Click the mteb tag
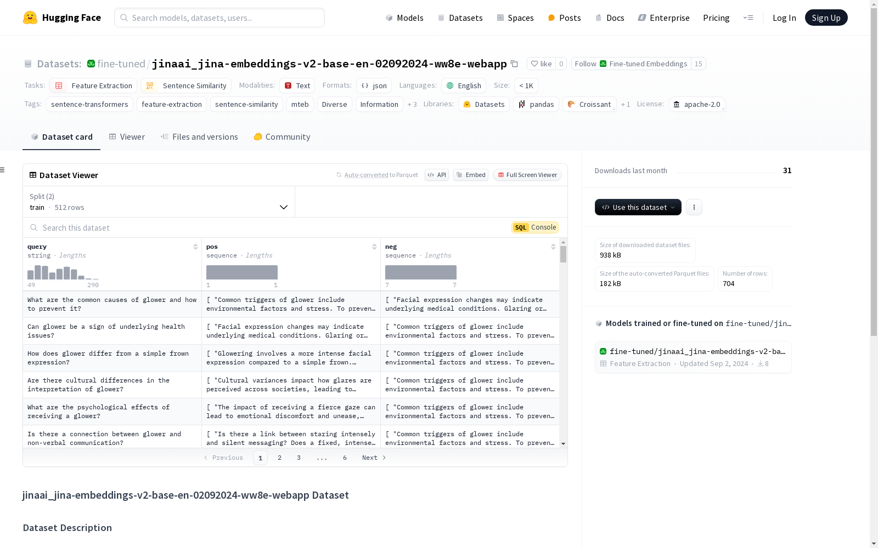 tap(300, 104)
